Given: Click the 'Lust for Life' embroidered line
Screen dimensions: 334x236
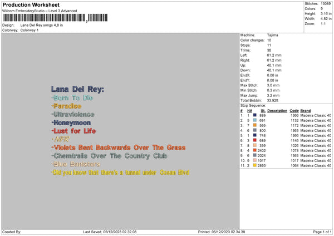Looking at the screenshot, I should point(73,131).
